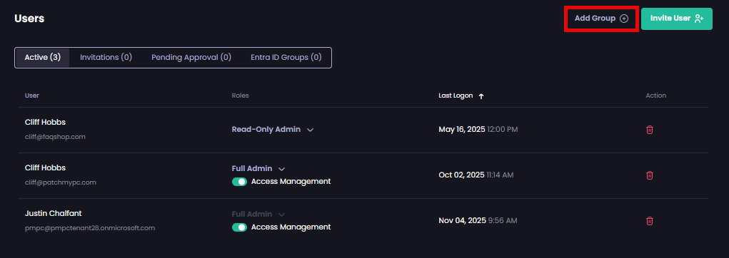Remove Justin Chalfant using trash icon
Viewport: 729px width, 258px height.
[x=650, y=221]
